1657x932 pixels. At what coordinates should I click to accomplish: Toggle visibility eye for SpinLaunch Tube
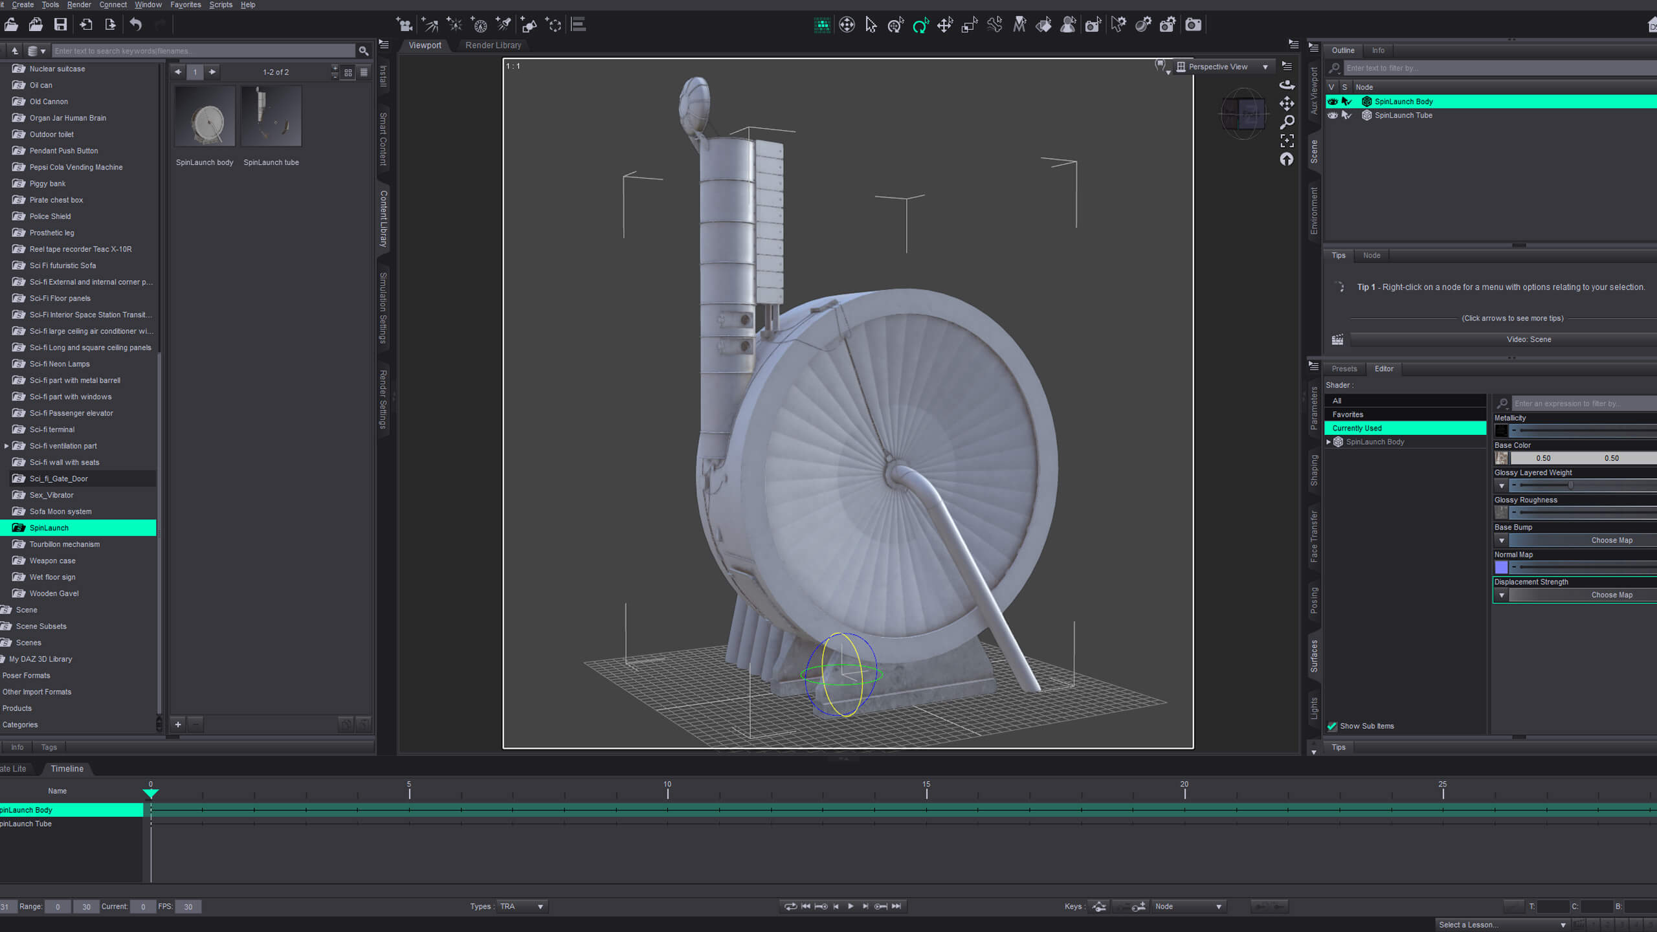pos(1332,115)
